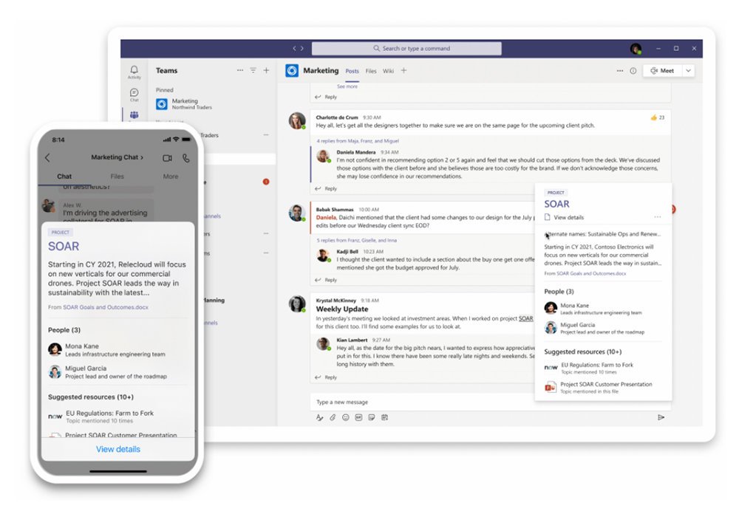Open the Activity bell icon in sidebar
This screenshot has height=514, width=739.
[x=134, y=72]
